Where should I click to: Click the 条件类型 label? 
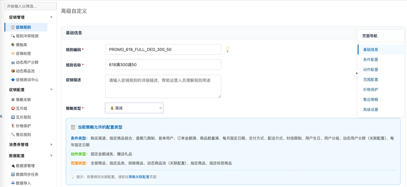pyautogui.click(x=79, y=138)
